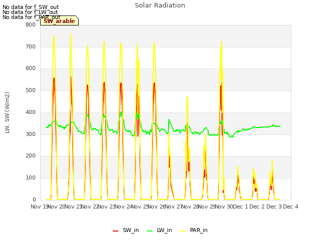Click the Solar Radiation chart title
The image size is (321, 240).
(x=160, y=5)
